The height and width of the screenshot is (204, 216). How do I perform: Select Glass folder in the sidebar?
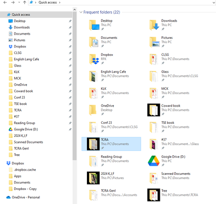[x=17, y=65]
